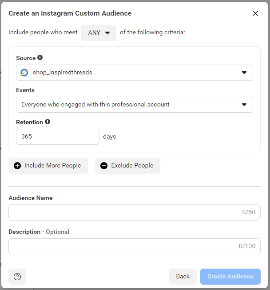Click the Retention days input field

(58, 137)
